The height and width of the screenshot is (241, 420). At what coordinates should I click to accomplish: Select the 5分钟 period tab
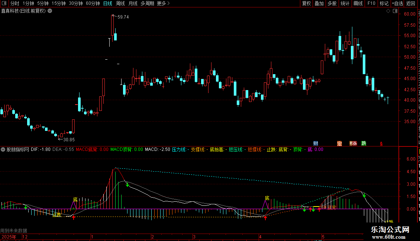(x=43, y=3)
